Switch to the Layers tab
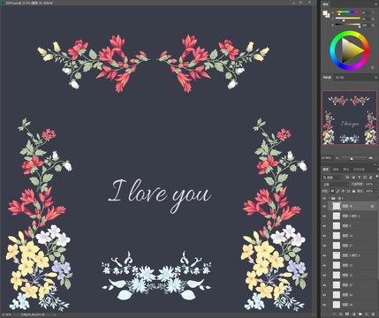The height and width of the screenshot is (318, 379). pos(326,170)
